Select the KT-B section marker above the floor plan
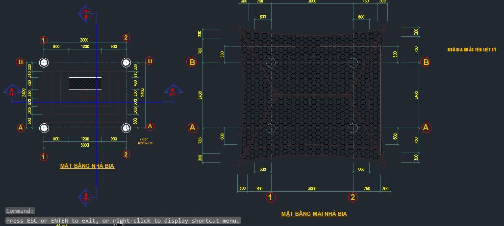The height and width of the screenshot is (226, 504). point(85,14)
